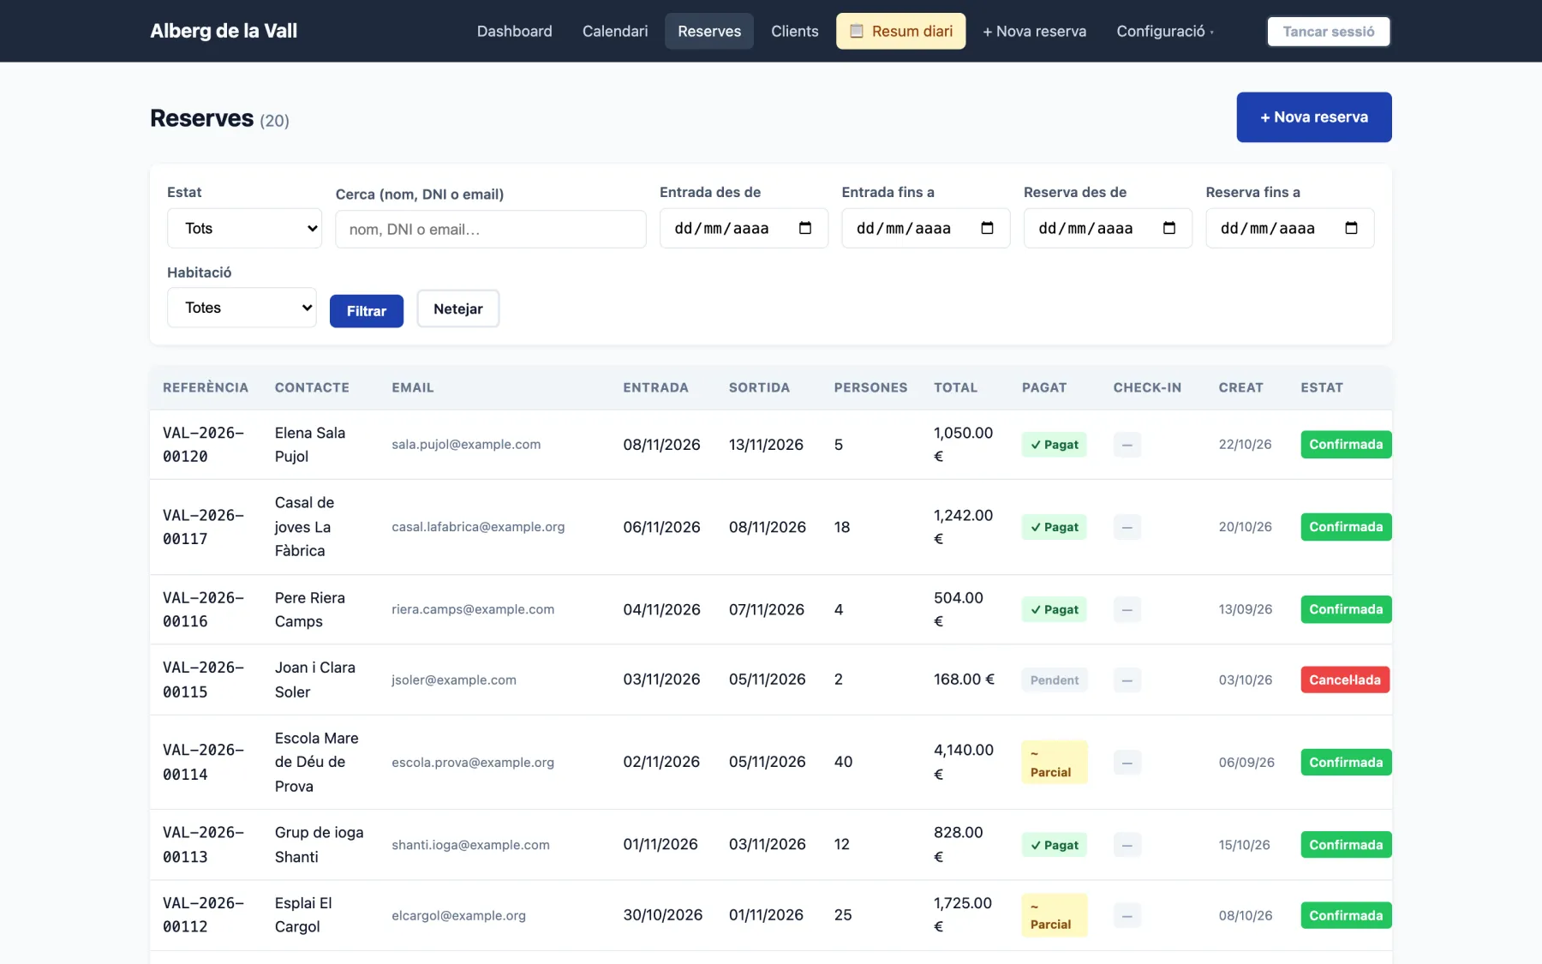Open calendar picker for Entrada des de

[x=805, y=228]
